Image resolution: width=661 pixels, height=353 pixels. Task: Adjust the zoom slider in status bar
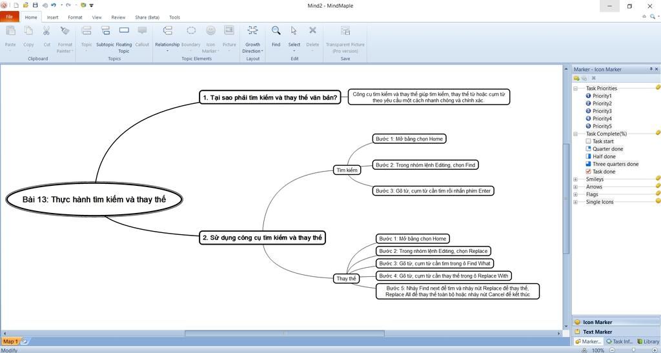pyautogui.click(x=633, y=350)
